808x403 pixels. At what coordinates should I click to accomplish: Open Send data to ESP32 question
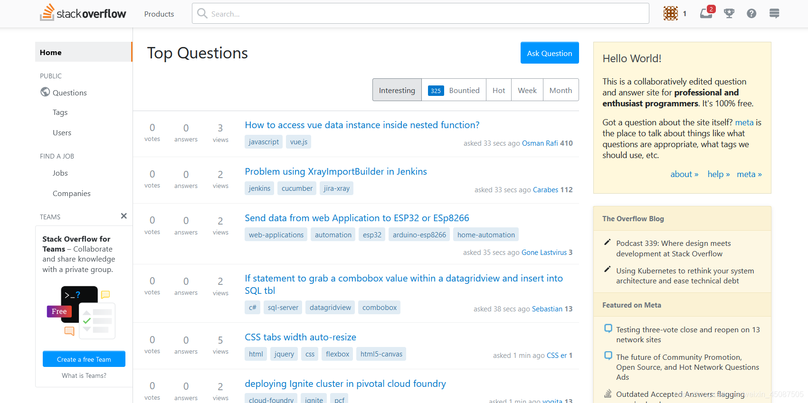click(357, 218)
